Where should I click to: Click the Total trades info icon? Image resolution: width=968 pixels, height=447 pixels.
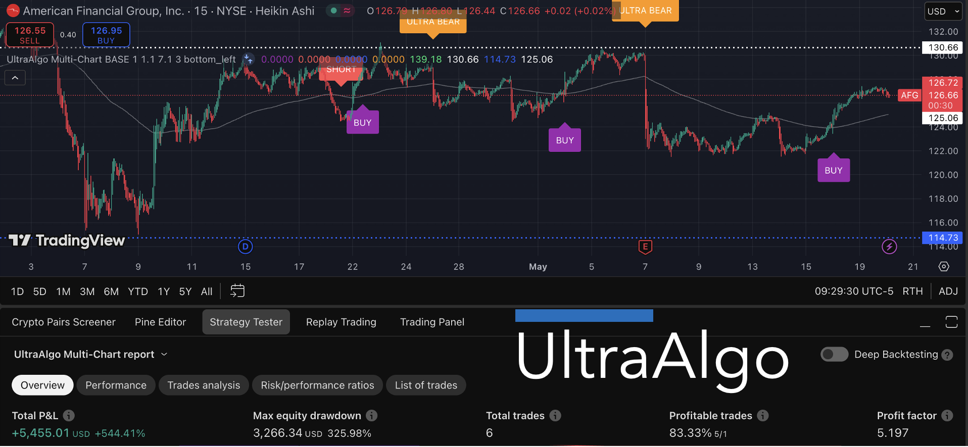555,415
